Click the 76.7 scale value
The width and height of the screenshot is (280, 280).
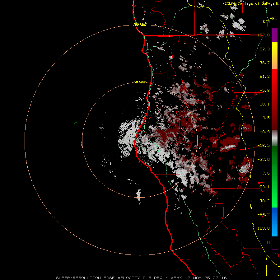point(265,63)
